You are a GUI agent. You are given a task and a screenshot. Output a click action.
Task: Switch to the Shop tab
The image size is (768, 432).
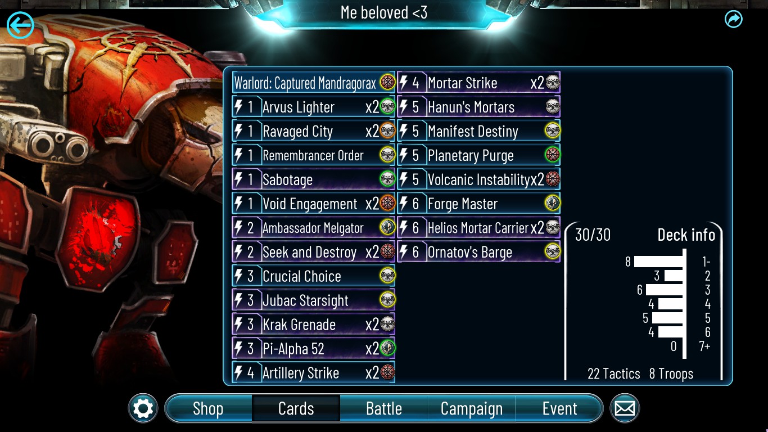pyautogui.click(x=208, y=408)
